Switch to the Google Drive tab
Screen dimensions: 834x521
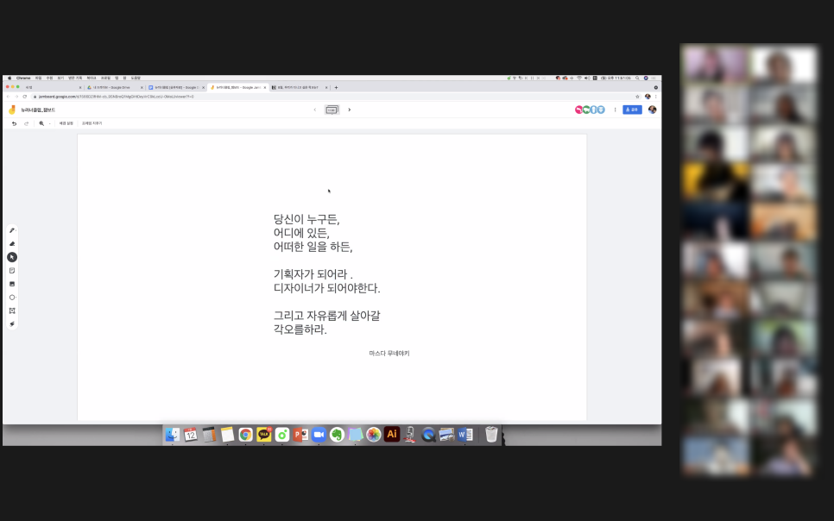(x=114, y=87)
